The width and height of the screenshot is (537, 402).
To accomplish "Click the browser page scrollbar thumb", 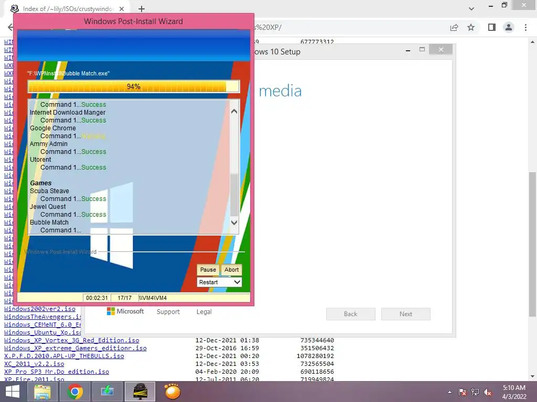I will pos(533,244).
